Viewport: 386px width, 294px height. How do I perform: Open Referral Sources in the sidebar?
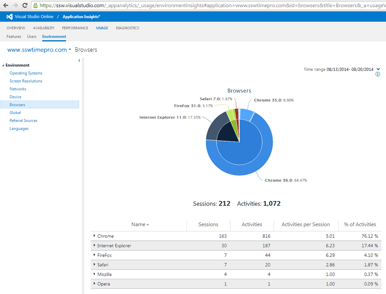[23, 120]
